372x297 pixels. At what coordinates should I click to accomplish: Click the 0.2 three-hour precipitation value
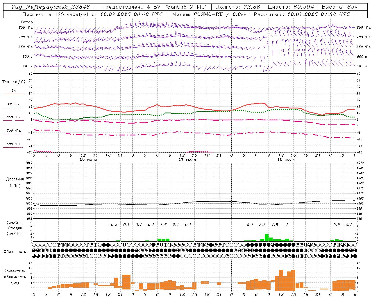tap(114, 224)
